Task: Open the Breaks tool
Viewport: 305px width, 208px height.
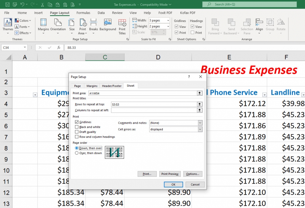Action: click(x=93, y=27)
